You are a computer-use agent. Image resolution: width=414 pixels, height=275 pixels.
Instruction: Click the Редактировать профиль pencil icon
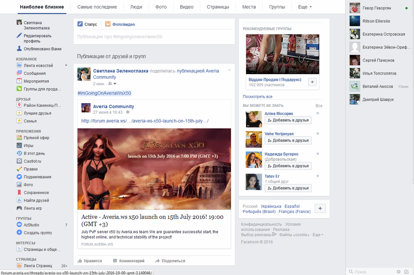click(19, 36)
